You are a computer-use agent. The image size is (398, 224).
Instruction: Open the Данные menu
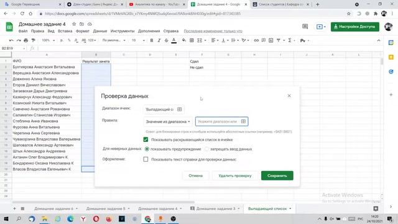(100, 31)
